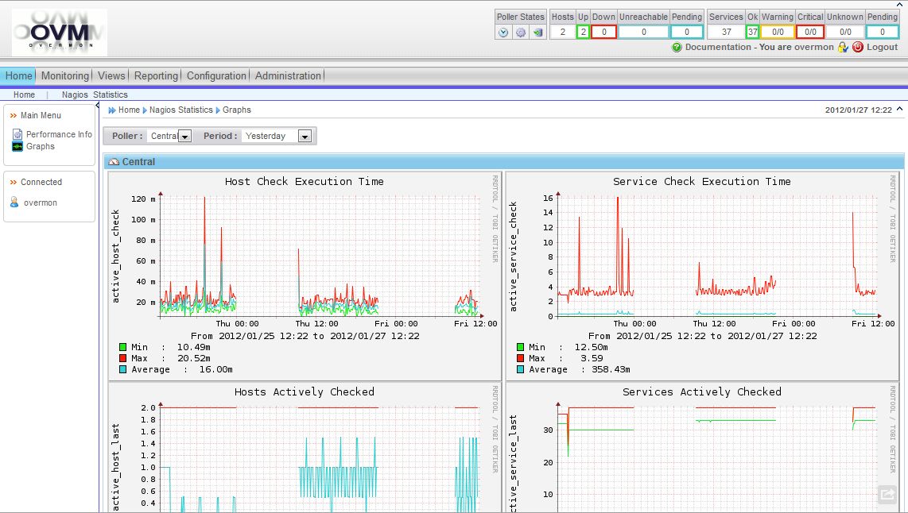Screen dimensions: 908x513
Task: Open the poller gear status icon
Action: click(x=521, y=33)
